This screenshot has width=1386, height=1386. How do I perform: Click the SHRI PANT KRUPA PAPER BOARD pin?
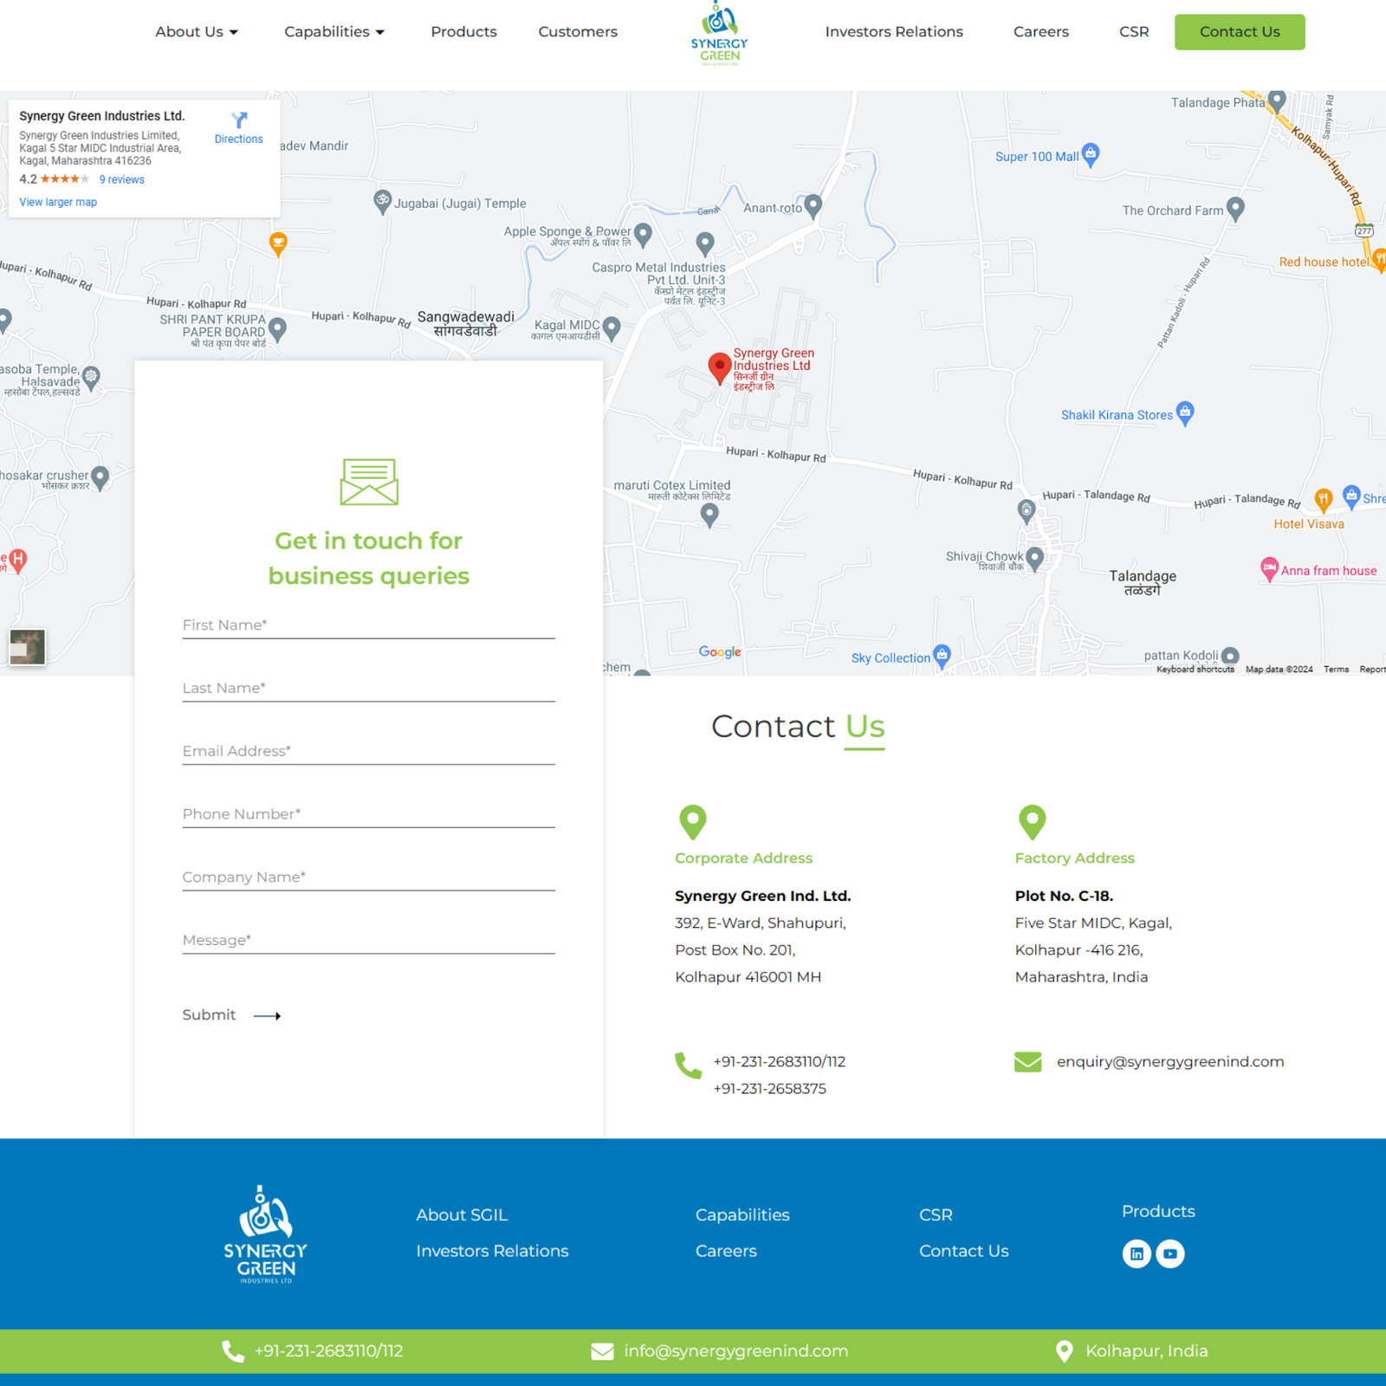click(277, 329)
